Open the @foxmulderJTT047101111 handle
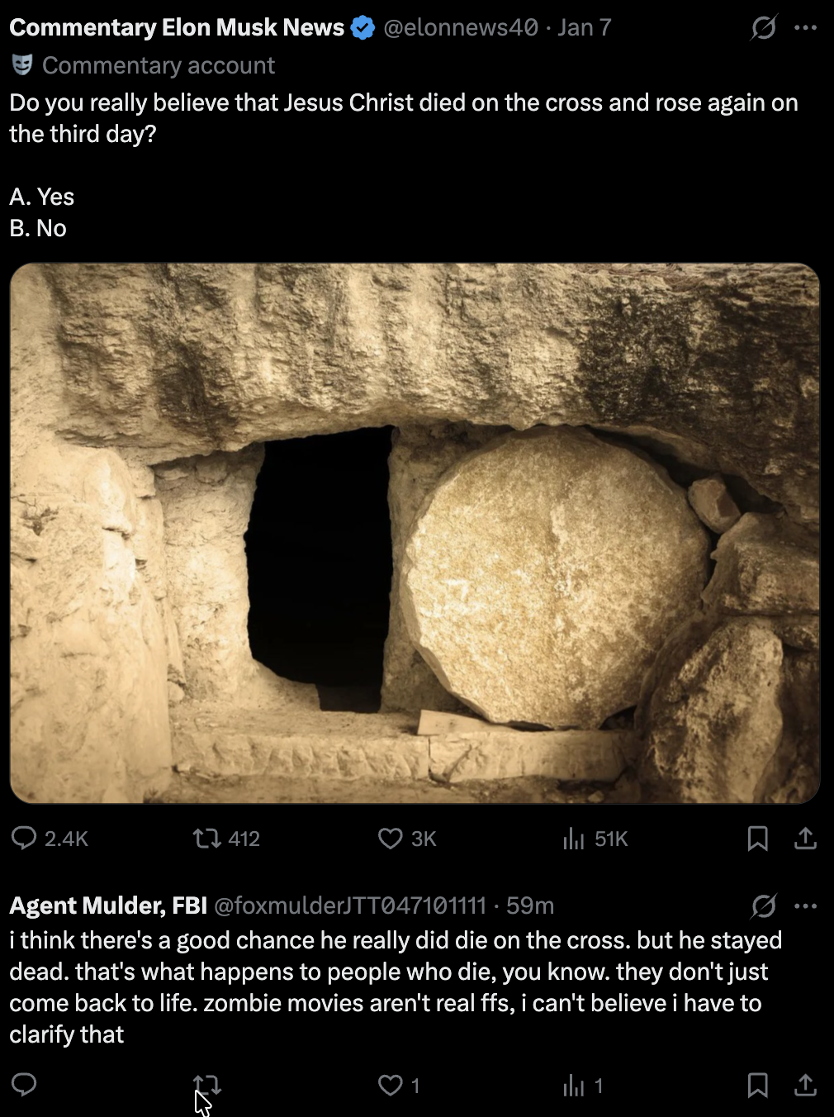 [350, 905]
